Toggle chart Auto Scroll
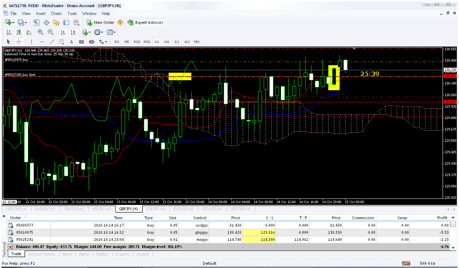Image resolution: width=459 pixels, height=268 pixels. 63,32
